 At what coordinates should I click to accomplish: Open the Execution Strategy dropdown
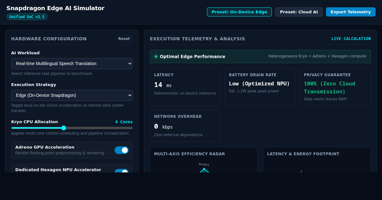click(72, 95)
